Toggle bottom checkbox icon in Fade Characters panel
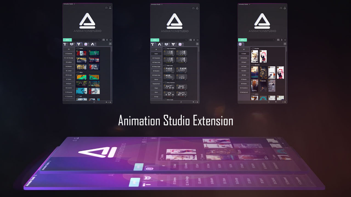This screenshot has width=351, height=197. pyautogui.click(x=182, y=102)
